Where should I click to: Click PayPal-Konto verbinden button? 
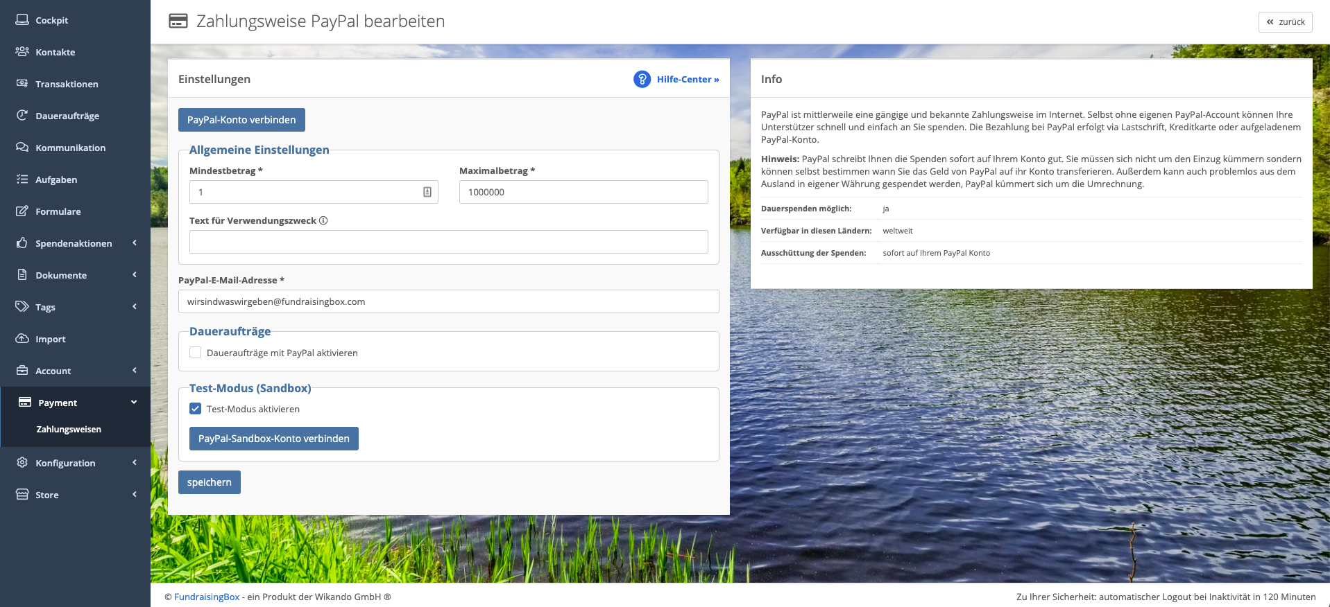pos(241,120)
